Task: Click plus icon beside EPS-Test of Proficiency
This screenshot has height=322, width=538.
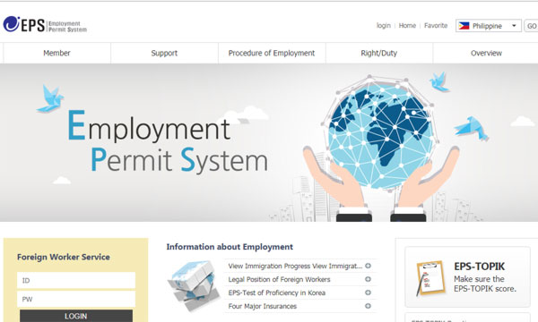Action: [368, 292]
